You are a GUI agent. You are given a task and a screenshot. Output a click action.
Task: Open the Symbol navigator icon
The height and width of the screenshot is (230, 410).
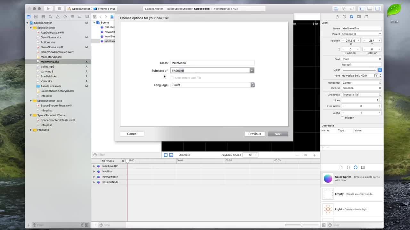(43, 17)
